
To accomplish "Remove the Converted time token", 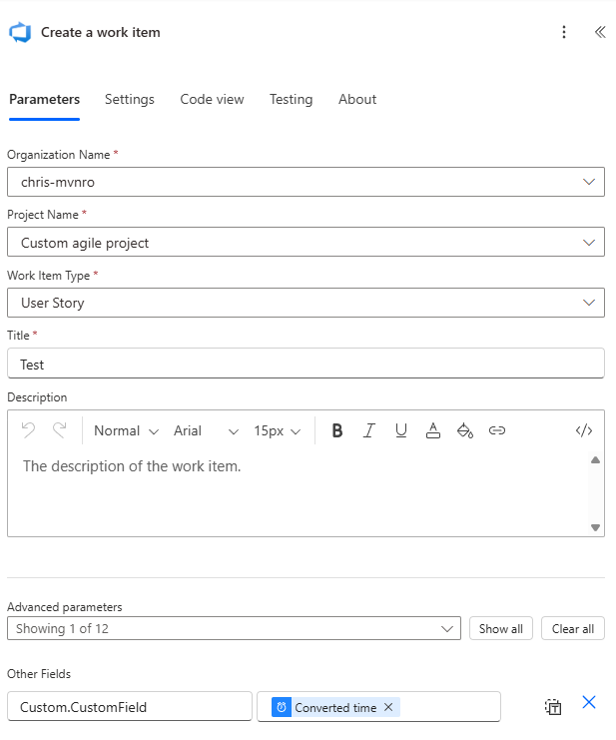I will click(388, 707).
